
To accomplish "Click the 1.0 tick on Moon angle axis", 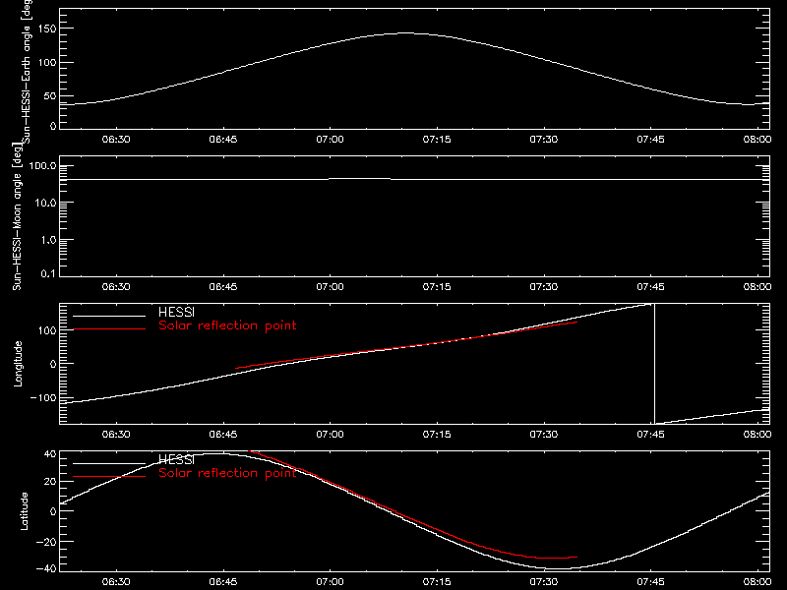I will tap(48, 240).
